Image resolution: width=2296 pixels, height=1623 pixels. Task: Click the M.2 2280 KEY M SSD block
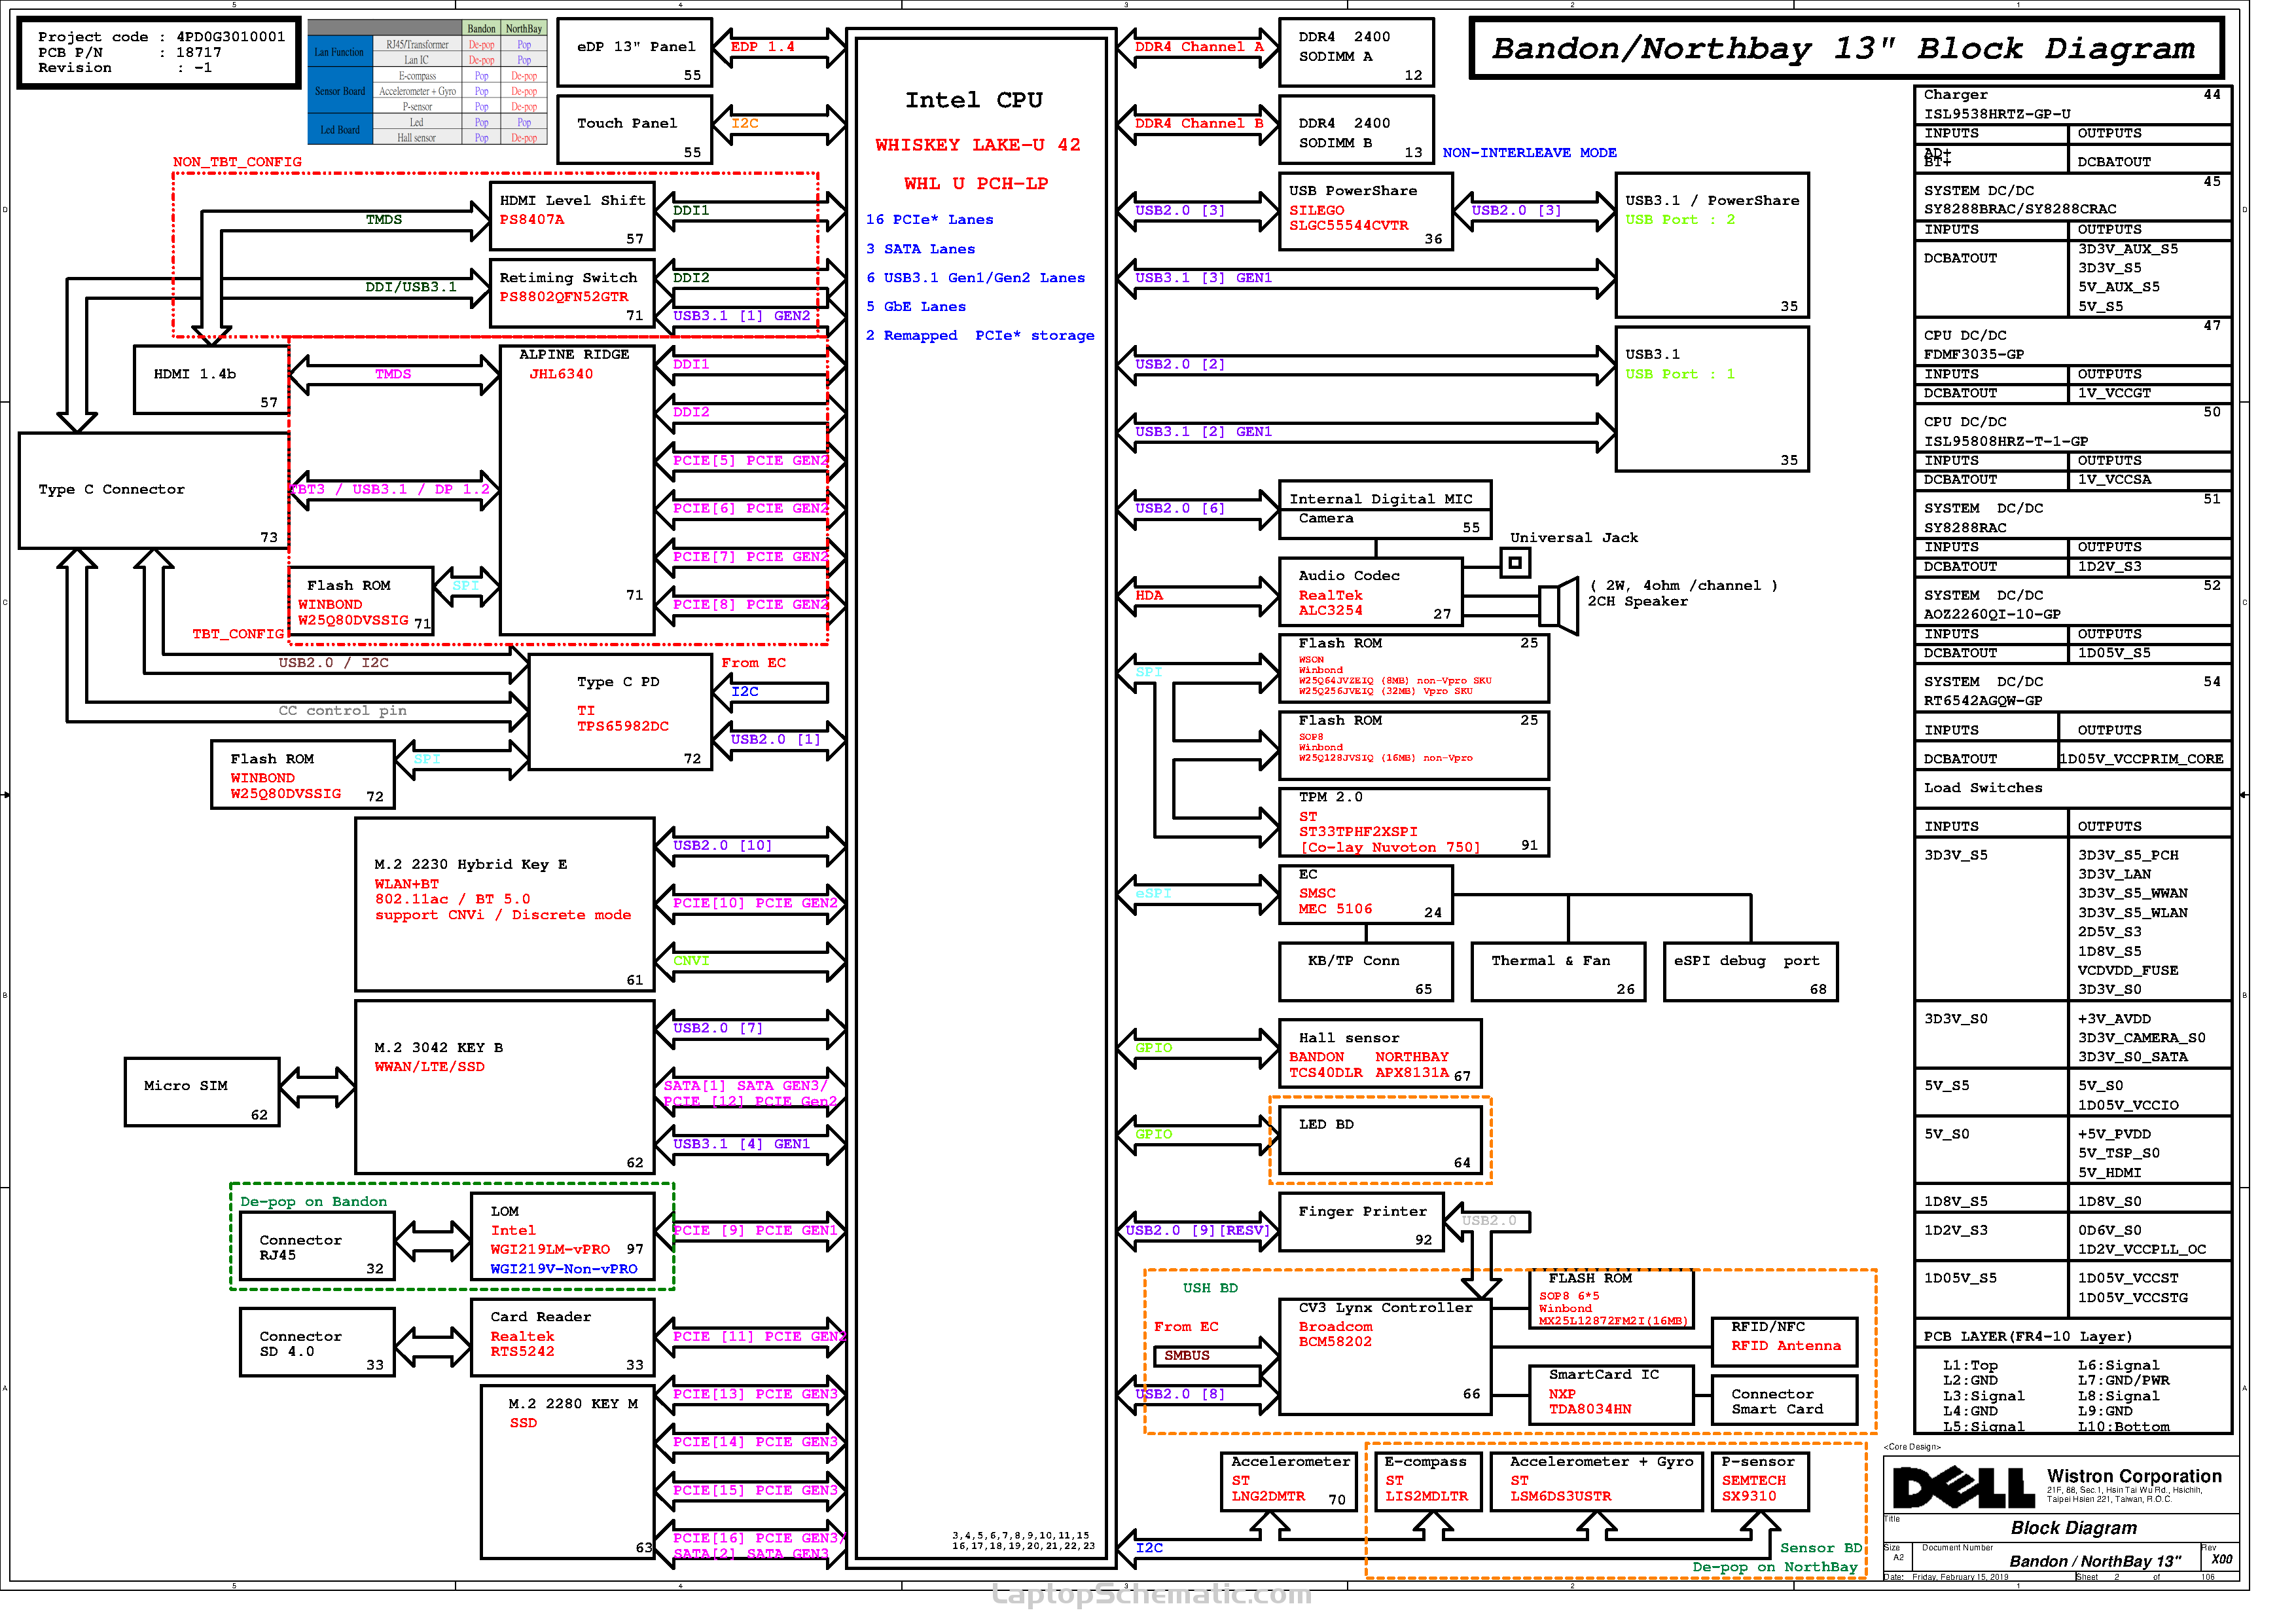[568, 1473]
